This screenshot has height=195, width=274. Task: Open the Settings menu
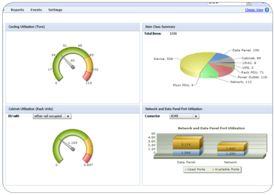tap(55, 10)
